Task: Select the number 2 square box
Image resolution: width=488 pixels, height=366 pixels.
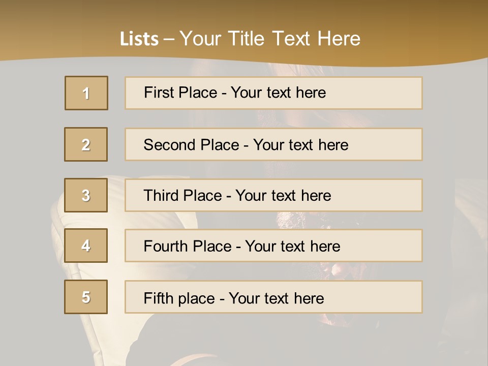Action: pyautogui.click(x=86, y=144)
